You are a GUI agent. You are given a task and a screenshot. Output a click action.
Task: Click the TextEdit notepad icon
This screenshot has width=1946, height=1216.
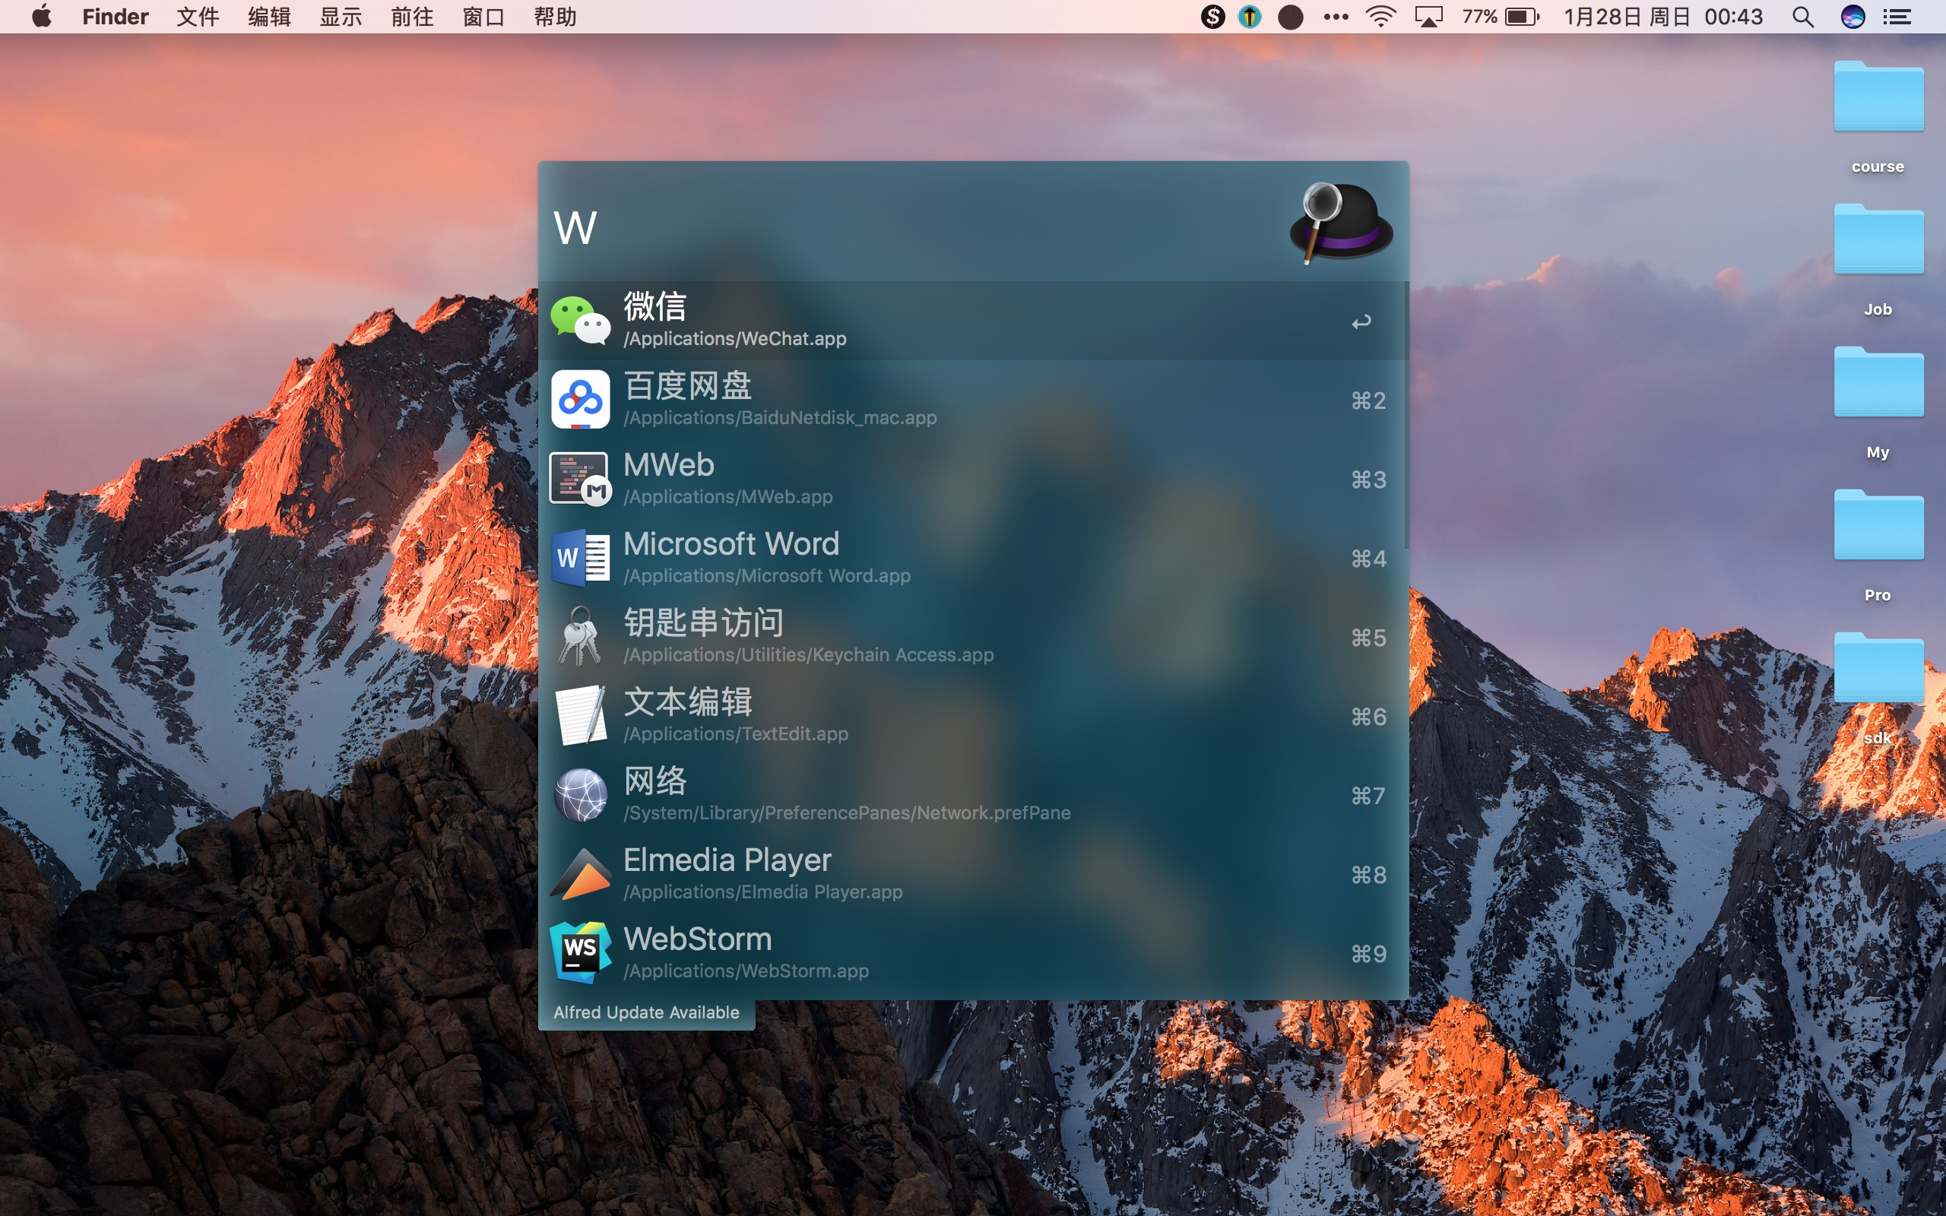point(580,715)
